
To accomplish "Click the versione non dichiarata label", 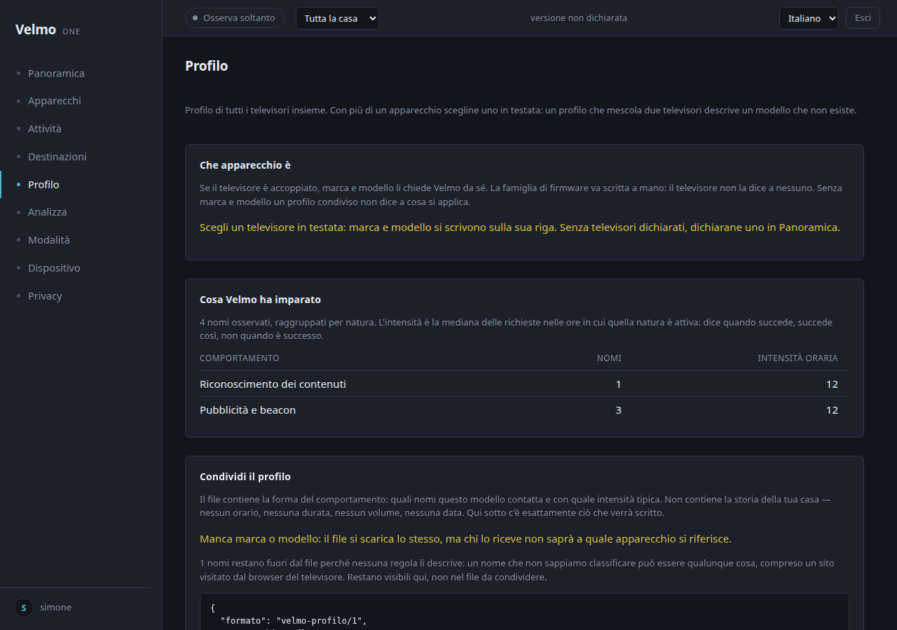I will click(x=579, y=18).
